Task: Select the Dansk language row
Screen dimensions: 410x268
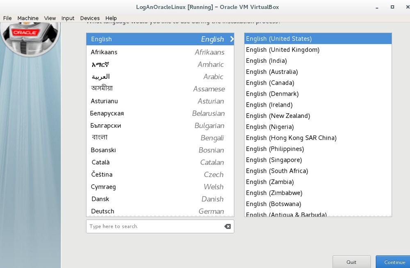Action: click(x=160, y=199)
